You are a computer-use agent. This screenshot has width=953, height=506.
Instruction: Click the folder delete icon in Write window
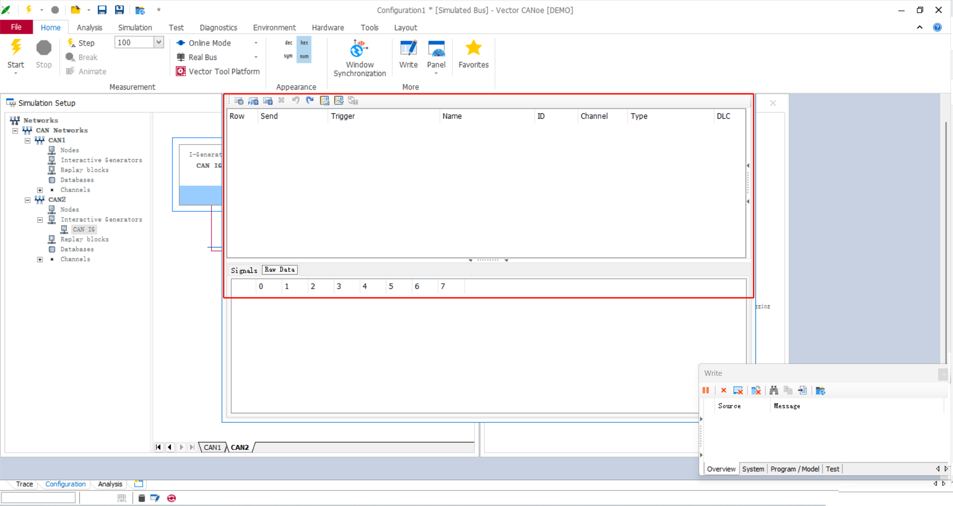(756, 391)
